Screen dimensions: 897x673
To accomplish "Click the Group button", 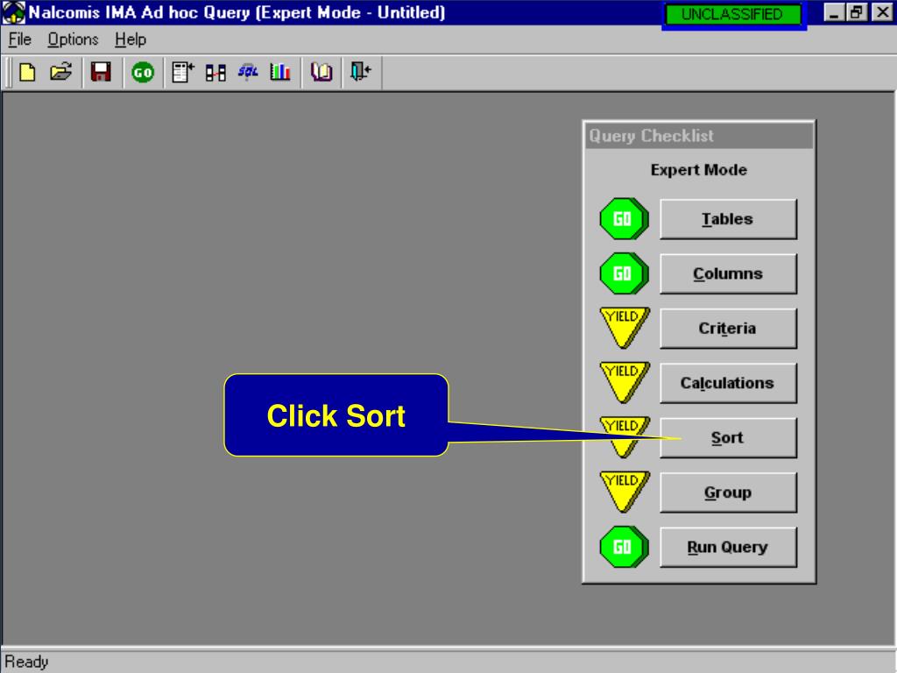I will point(728,492).
